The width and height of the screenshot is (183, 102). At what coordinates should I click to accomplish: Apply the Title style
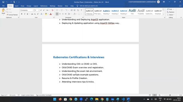click(x=132, y=12)
